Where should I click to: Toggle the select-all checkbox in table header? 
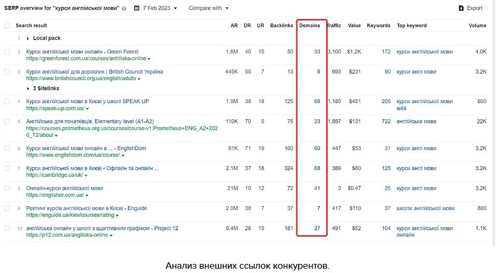(7, 26)
